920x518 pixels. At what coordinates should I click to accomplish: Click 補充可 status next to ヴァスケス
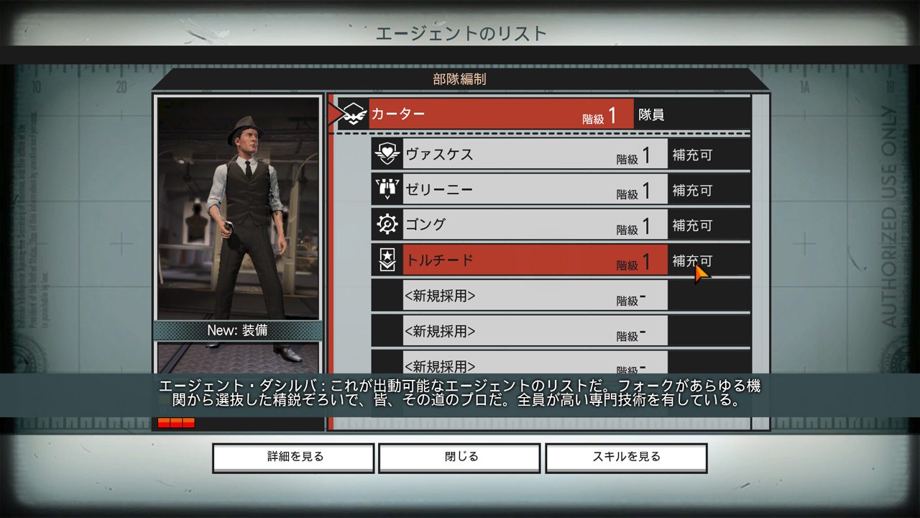tap(692, 155)
